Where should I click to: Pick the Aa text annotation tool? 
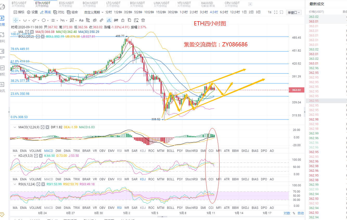pyautogui.click(x=81, y=20)
